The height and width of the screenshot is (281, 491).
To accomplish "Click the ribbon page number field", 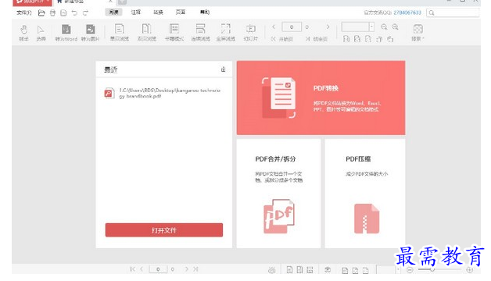I will coord(292,27).
